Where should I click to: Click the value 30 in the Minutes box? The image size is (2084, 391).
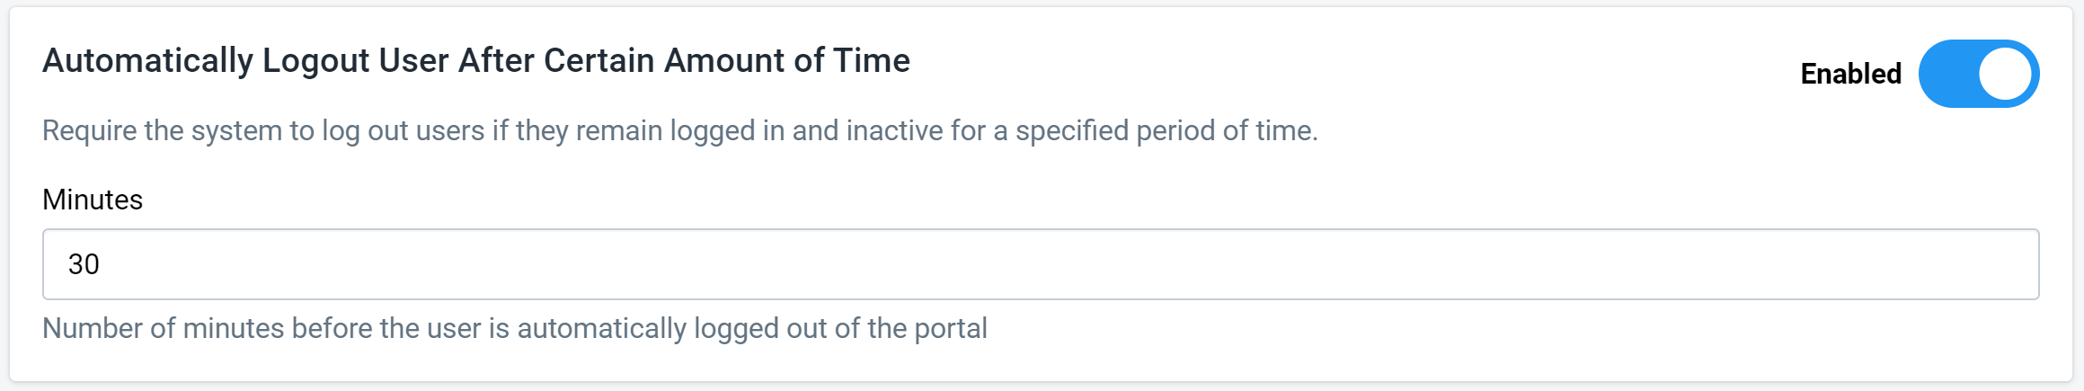click(x=84, y=264)
